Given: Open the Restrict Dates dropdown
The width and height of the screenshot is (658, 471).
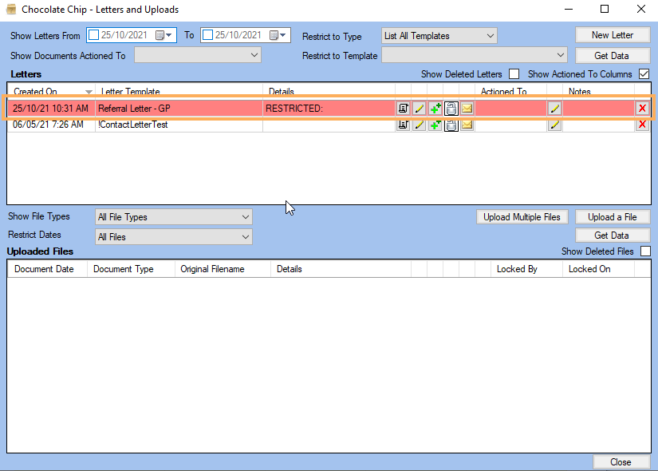Looking at the screenshot, I should tap(174, 237).
